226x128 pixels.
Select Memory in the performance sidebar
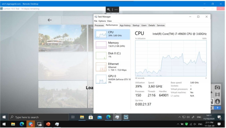[112, 45]
